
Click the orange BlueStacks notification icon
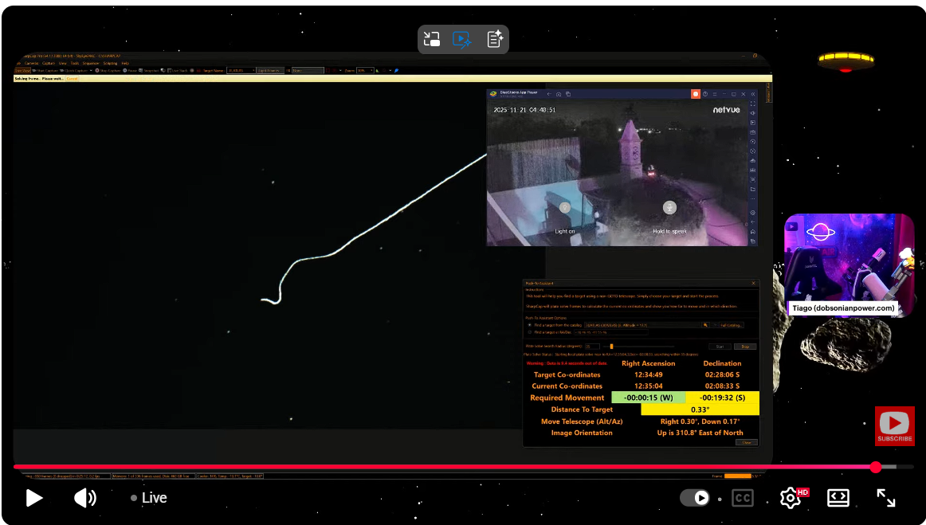click(696, 94)
